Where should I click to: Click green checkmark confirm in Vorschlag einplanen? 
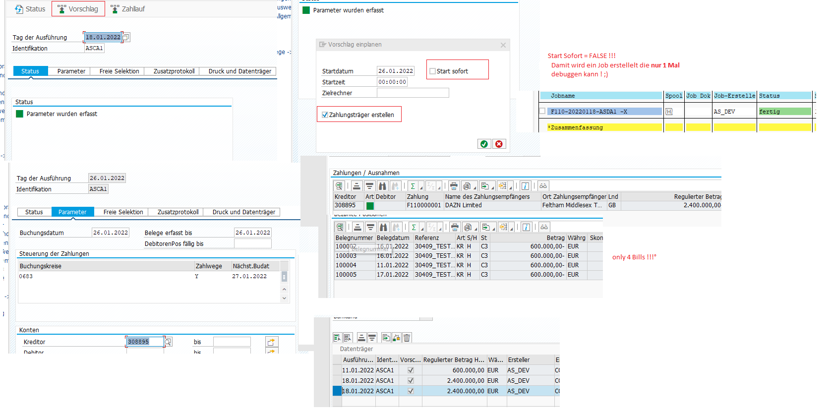(x=484, y=144)
